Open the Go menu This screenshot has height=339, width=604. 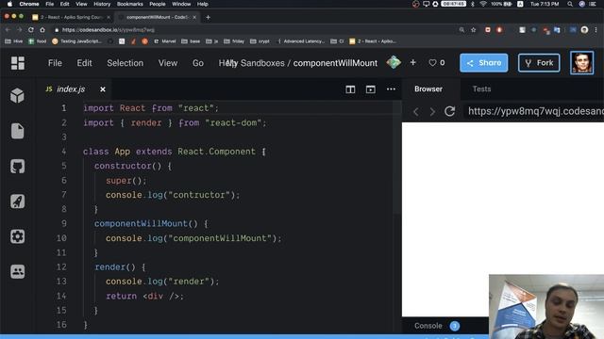198,63
